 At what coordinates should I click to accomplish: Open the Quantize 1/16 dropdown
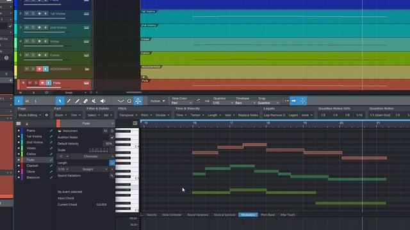[222, 103]
